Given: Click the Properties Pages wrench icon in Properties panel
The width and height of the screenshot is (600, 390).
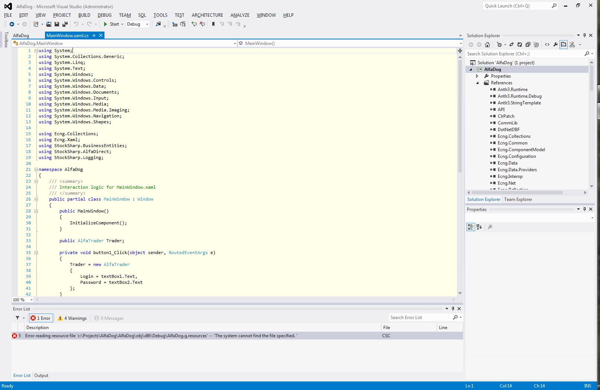Looking at the screenshot, I should (x=490, y=227).
